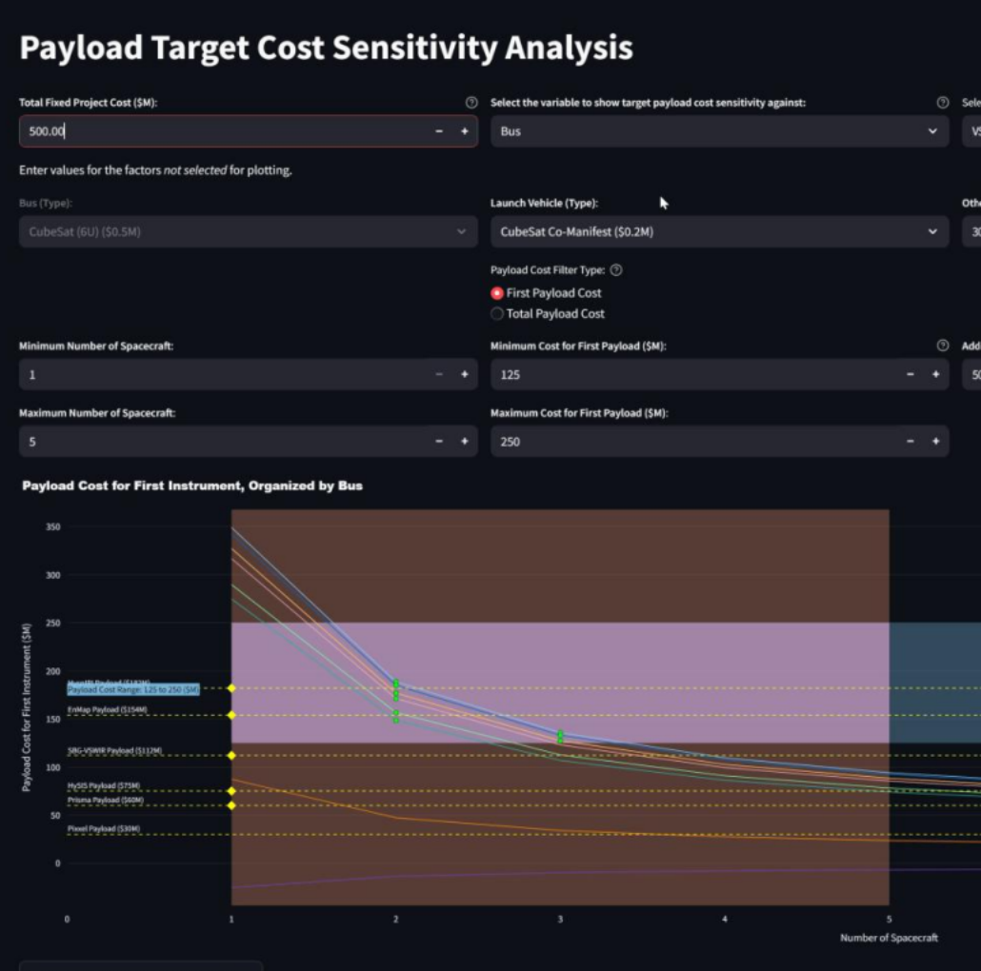Click the yellow SBG-VSWIR Payload diamond marker

pyautogui.click(x=231, y=756)
